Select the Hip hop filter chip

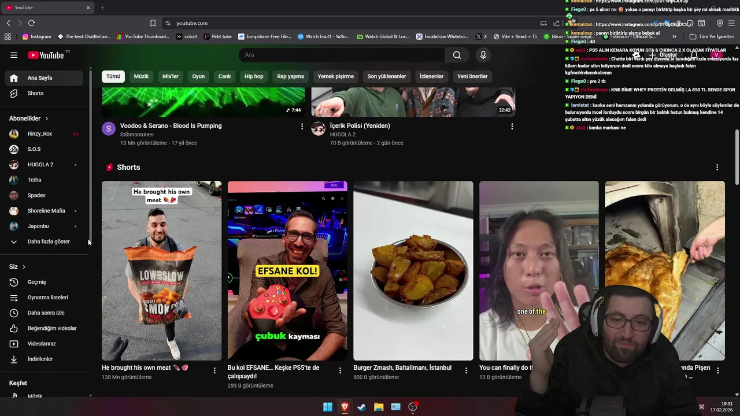tap(254, 76)
